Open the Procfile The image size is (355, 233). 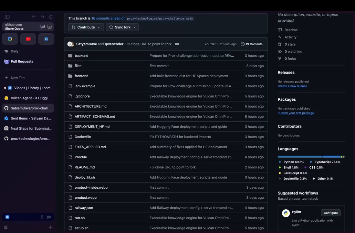coord(81,157)
